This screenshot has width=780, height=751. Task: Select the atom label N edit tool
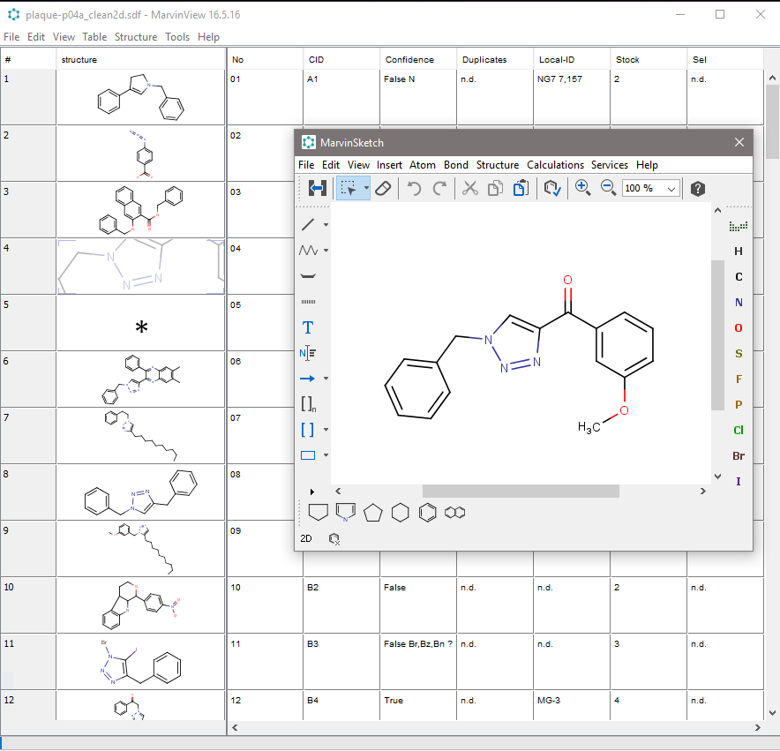(308, 353)
